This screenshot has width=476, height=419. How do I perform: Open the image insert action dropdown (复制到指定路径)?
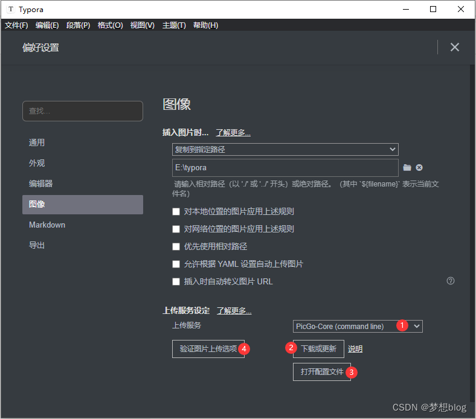pyautogui.click(x=285, y=149)
